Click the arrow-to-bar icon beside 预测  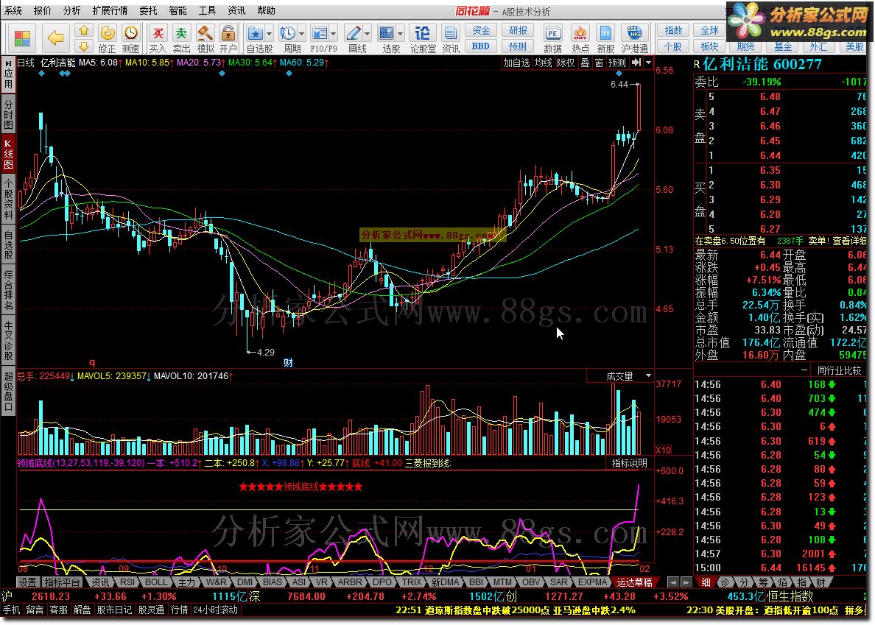click(636, 63)
